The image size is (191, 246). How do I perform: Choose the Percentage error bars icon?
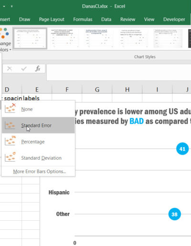click(x=10, y=141)
